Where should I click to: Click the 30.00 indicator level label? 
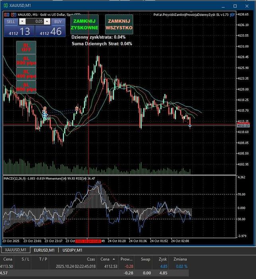(241, 219)
